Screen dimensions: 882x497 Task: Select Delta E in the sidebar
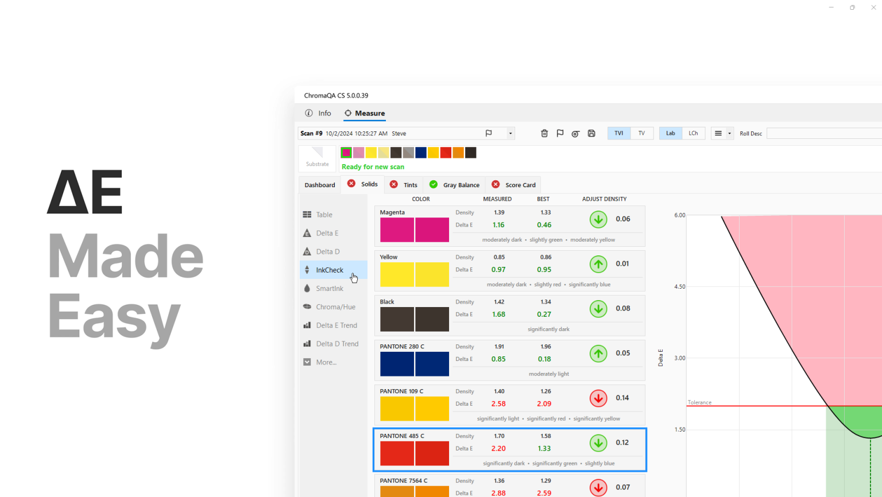click(x=327, y=233)
